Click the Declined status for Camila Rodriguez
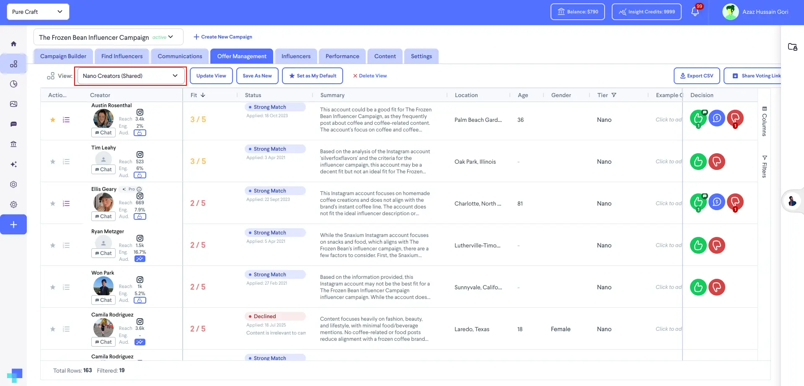This screenshot has width=804, height=386. point(275,317)
